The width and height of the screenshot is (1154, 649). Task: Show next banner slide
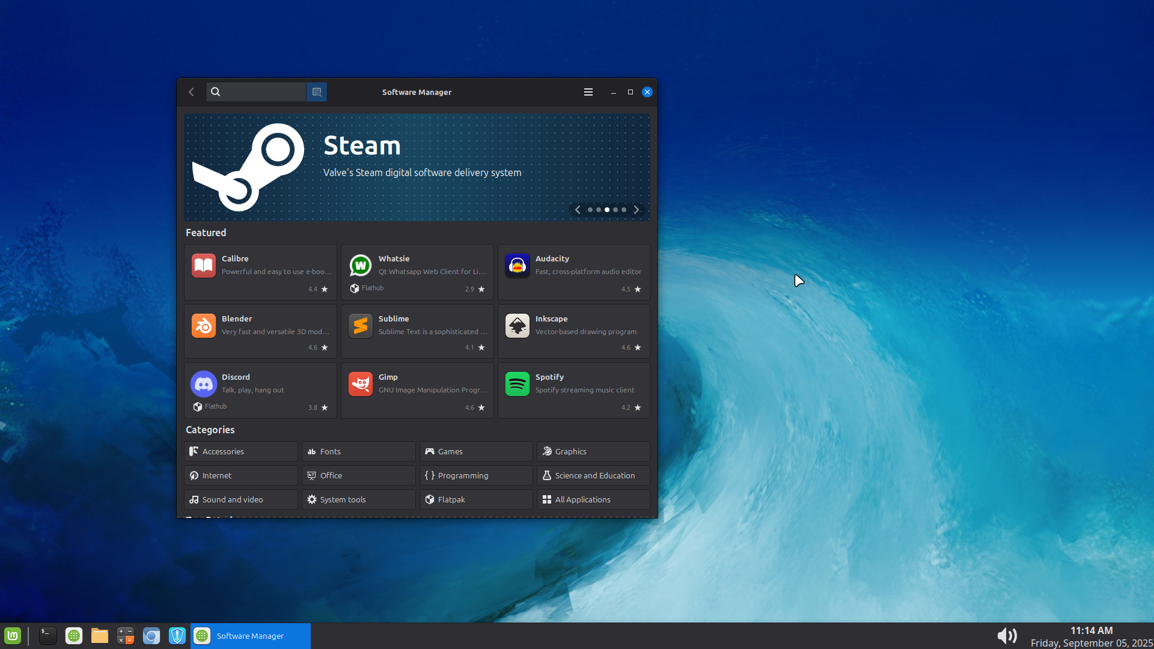(x=636, y=210)
